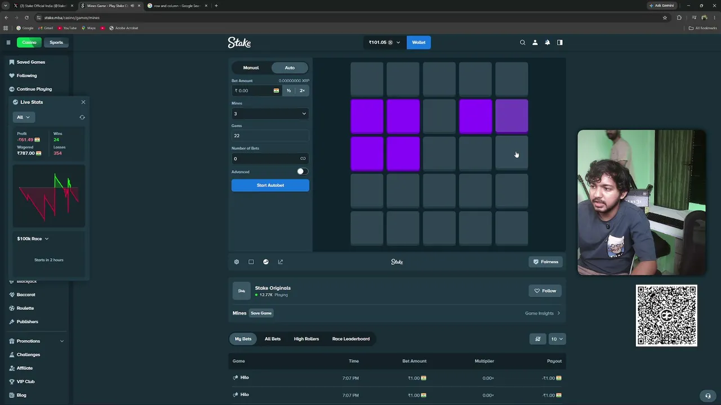Bookmark this page with the star icon
This screenshot has width=721, height=405.
pos(665,17)
